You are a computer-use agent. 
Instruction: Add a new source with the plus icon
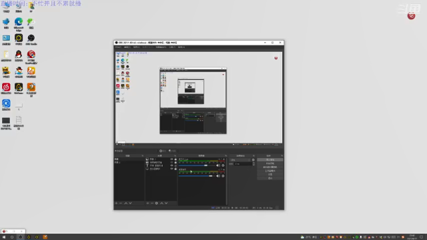click(x=147, y=203)
